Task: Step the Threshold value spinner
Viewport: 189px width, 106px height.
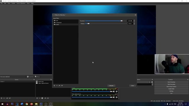Action: pyautogui.click(x=134, y=21)
